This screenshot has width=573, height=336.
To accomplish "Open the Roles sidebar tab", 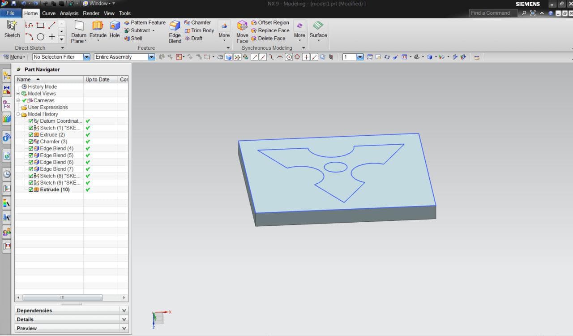I will coord(6,232).
